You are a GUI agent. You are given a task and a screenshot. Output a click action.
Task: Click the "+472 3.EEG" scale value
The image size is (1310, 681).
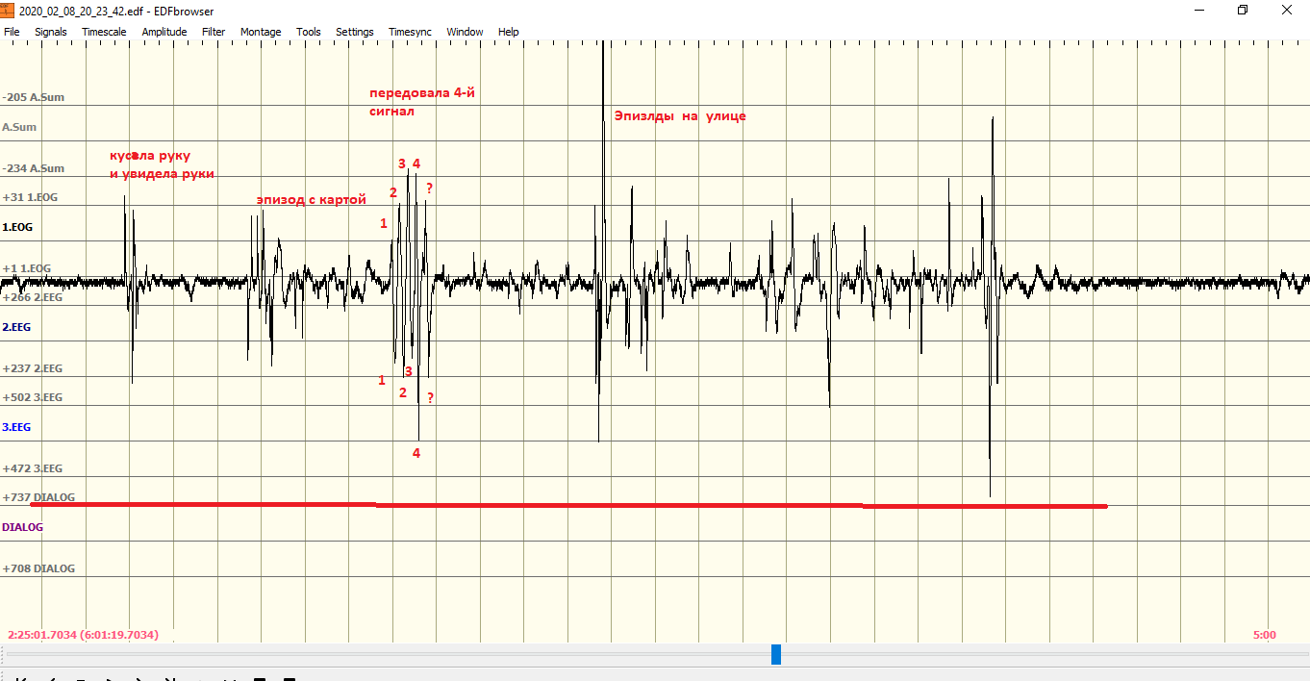click(33, 468)
